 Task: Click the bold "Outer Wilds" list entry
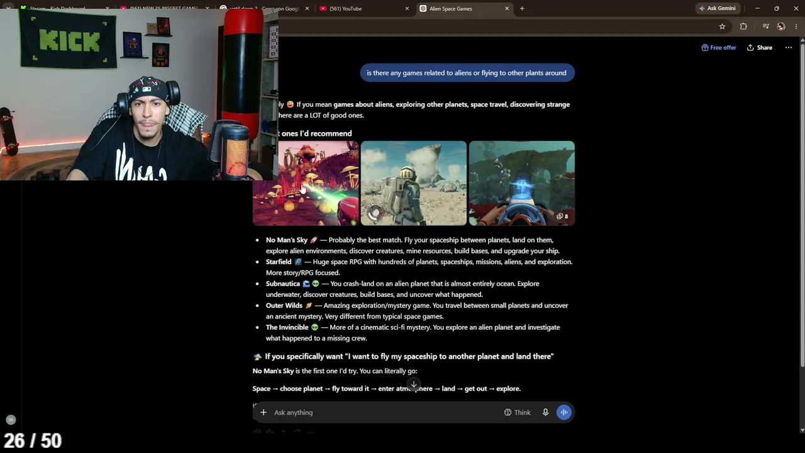click(284, 306)
